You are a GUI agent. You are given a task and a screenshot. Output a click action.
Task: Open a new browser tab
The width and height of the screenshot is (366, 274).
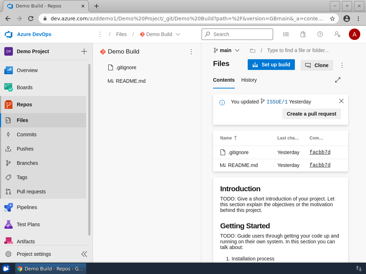tap(97, 6)
